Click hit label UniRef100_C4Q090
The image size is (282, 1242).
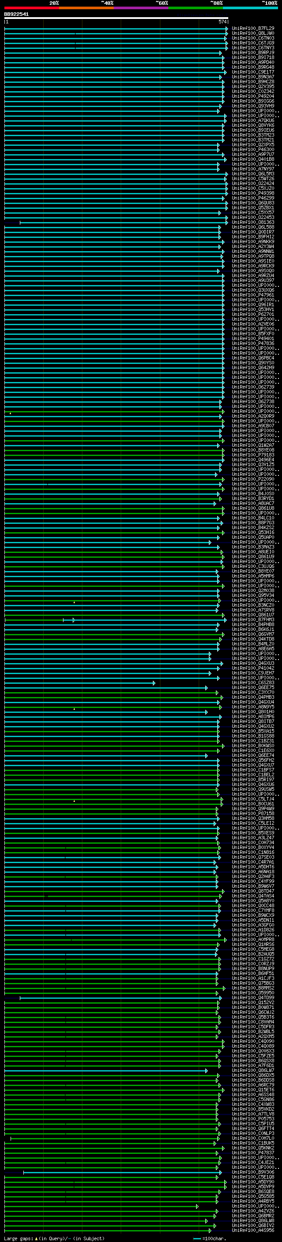click(252, 1041)
